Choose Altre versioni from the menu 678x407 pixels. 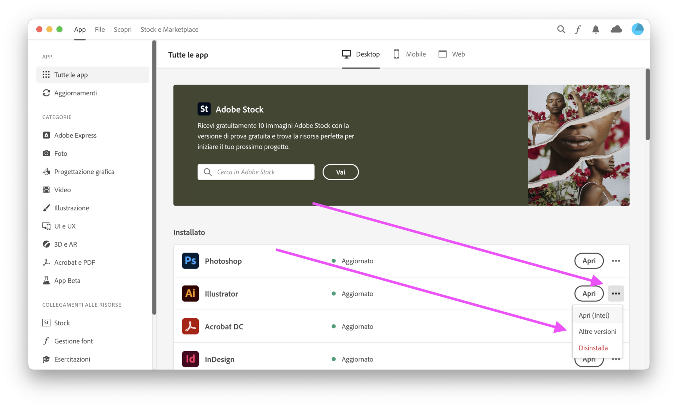pyautogui.click(x=597, y=331)
